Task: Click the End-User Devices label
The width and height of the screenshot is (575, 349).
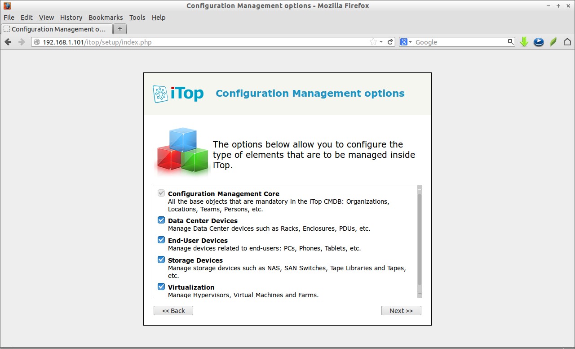Action: click(198, 241)
